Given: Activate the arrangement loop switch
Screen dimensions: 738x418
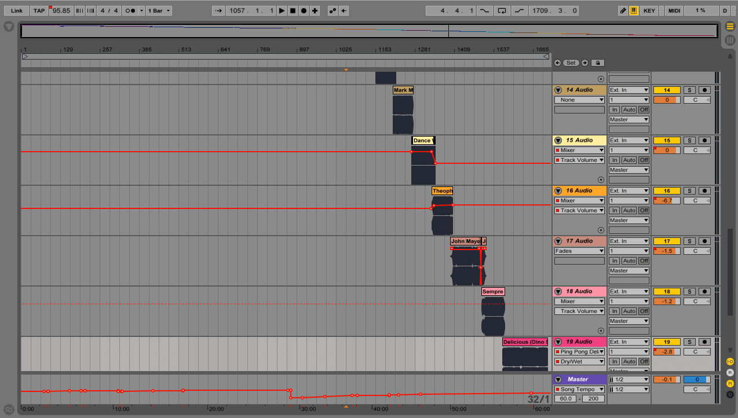Looking at the screenshot, I should coord(502,10).
